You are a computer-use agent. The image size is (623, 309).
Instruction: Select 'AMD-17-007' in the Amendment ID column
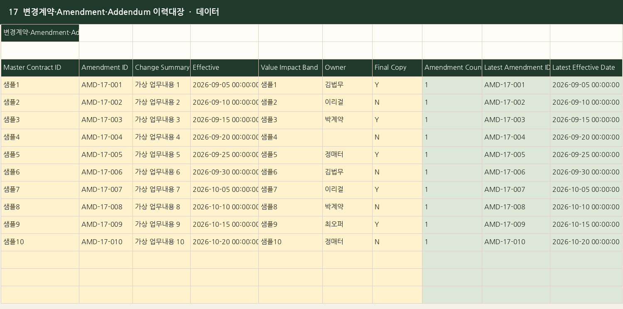106,190
